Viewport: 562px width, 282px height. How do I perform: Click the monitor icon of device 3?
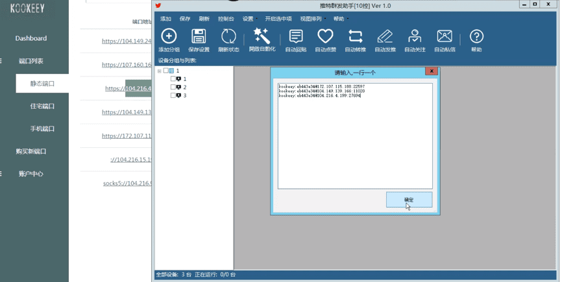[178, 95]
